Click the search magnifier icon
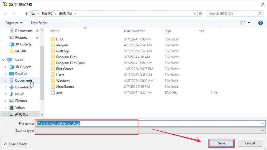This screenshot has height=150, width=267. point(260,13)
